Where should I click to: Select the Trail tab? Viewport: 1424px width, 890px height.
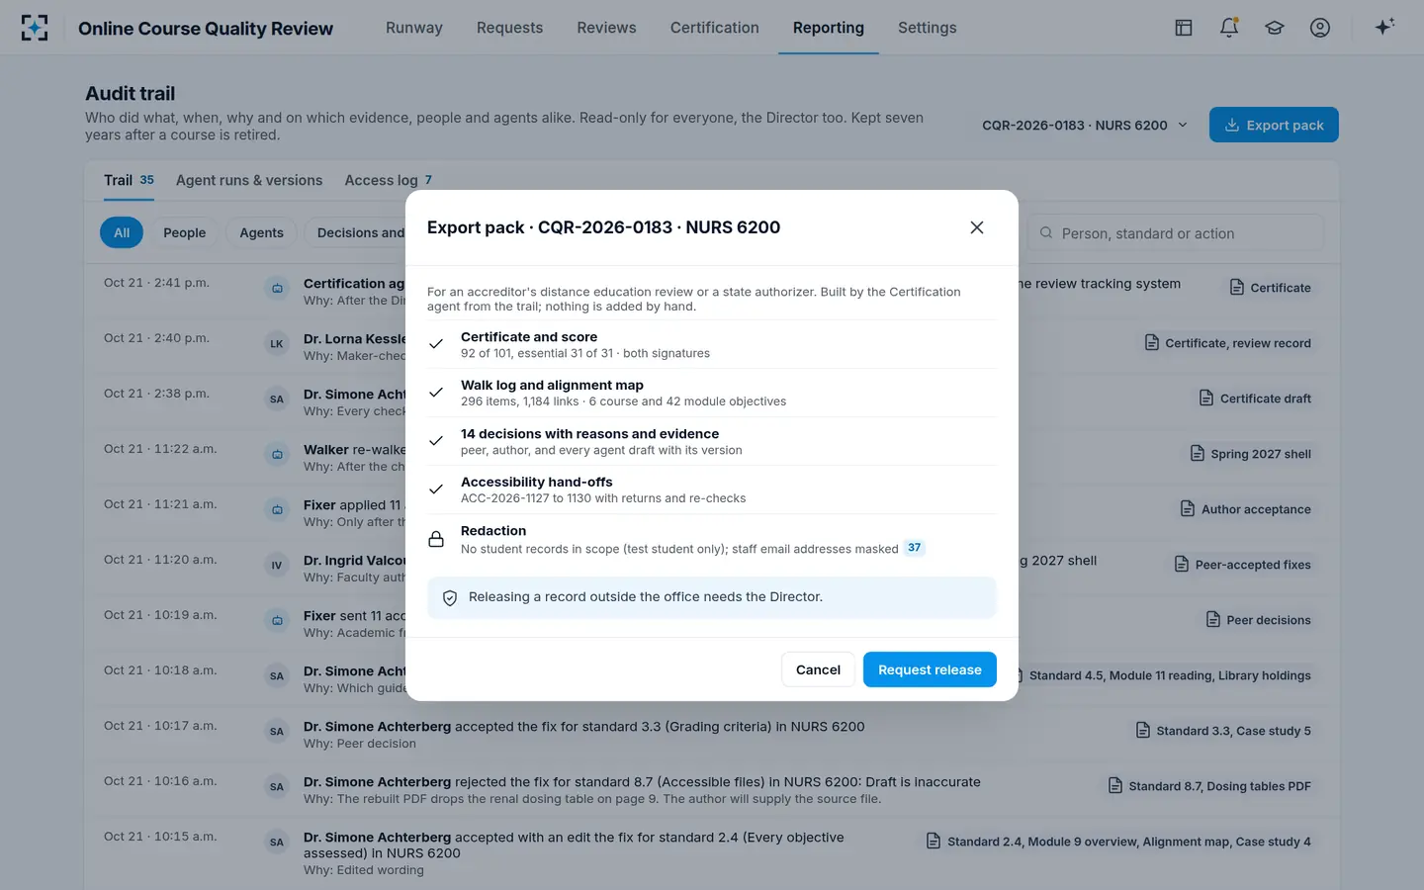(x=129, y=180)
